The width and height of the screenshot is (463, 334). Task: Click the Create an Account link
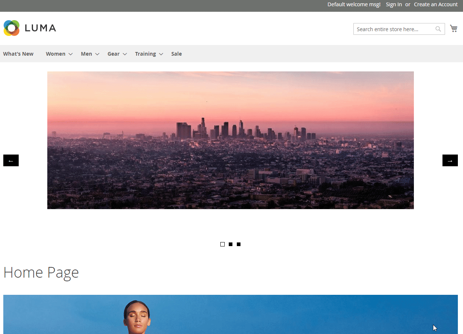point(436,4)
